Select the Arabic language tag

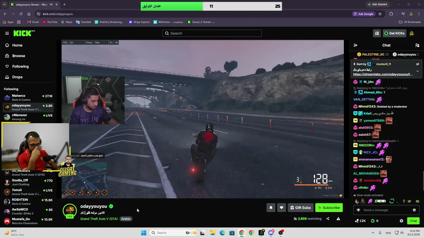pyautogui.click(x=126, y=219)
